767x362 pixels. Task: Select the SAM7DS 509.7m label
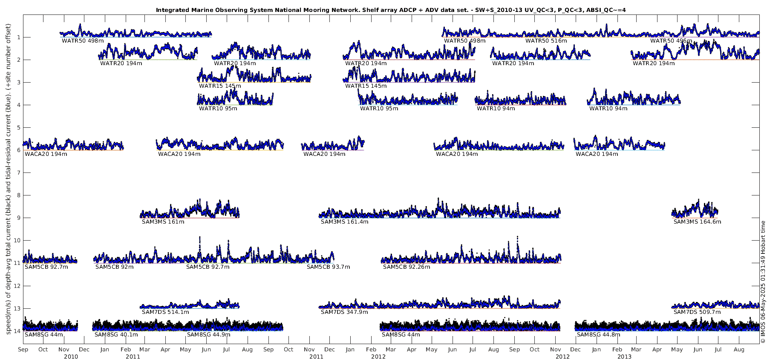pyautogui.click(x=697, y=312)
